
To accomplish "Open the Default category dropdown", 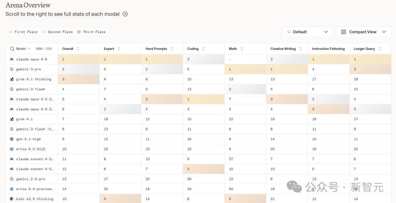I will (x=308, y=32).
